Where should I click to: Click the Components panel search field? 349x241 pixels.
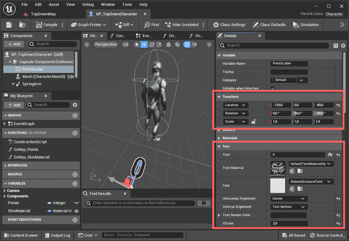(53, 44)
